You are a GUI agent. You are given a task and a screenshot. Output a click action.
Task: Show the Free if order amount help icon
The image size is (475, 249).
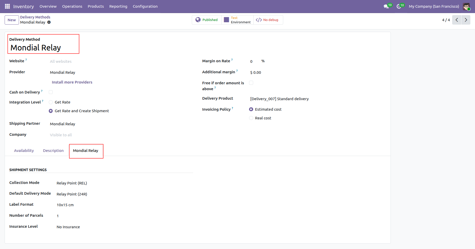click(x=215, y=88)
